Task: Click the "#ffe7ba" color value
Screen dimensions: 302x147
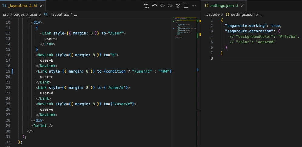Action: click(287, 37)
